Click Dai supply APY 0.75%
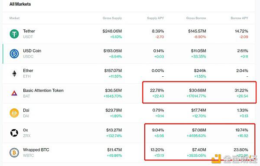 click(158, 110)
